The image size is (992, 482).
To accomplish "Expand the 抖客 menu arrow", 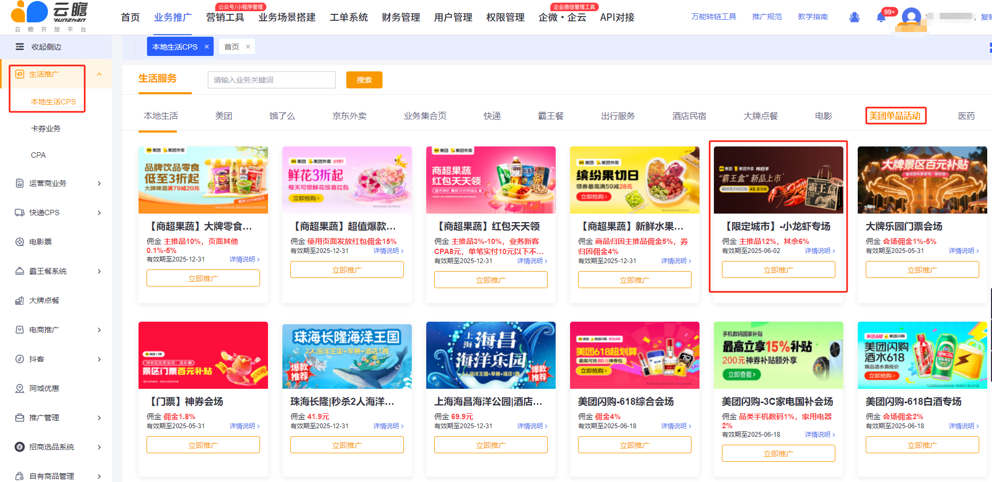I will pos(100,359).
